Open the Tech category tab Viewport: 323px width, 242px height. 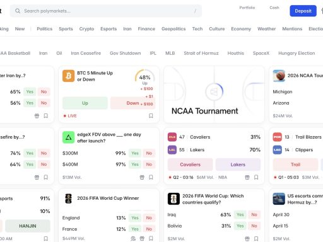[197, 29]
